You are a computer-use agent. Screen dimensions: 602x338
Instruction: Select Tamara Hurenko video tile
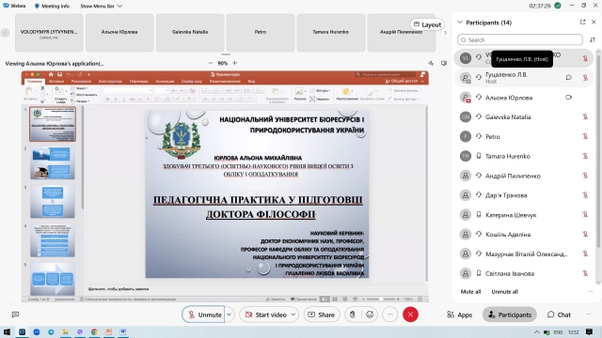[x=330, y=33]
